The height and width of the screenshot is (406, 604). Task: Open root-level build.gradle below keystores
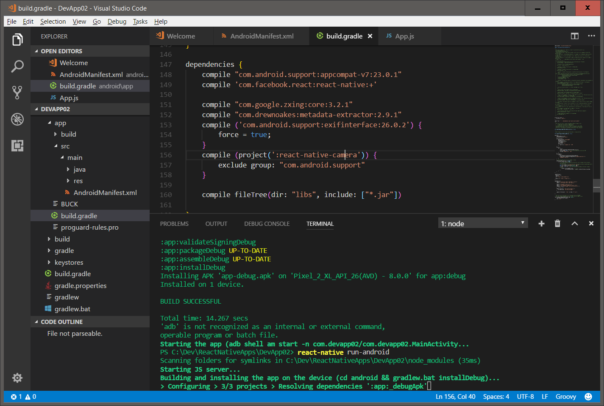(x=90, y=274)
